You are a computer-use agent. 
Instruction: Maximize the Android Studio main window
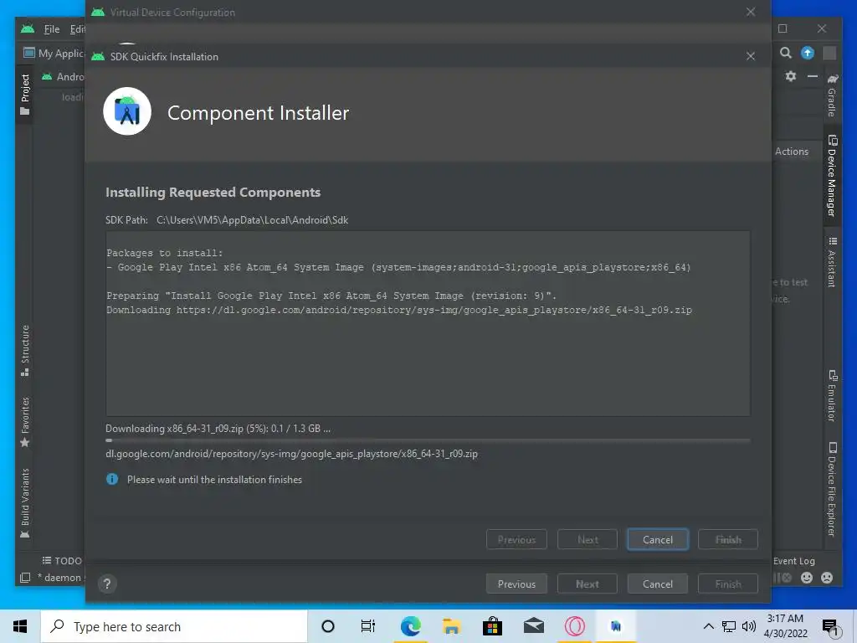pos(783,28)
